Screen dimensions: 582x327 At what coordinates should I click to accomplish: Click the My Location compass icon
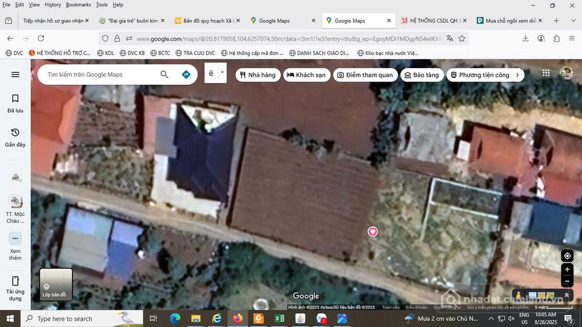click(567, 256)
